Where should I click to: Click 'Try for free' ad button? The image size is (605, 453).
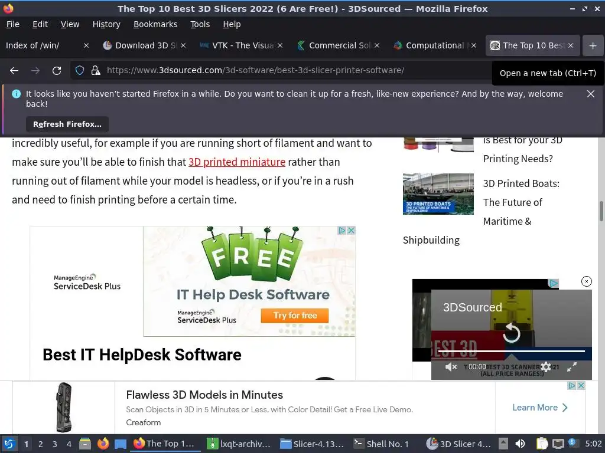tap(295, 316)
